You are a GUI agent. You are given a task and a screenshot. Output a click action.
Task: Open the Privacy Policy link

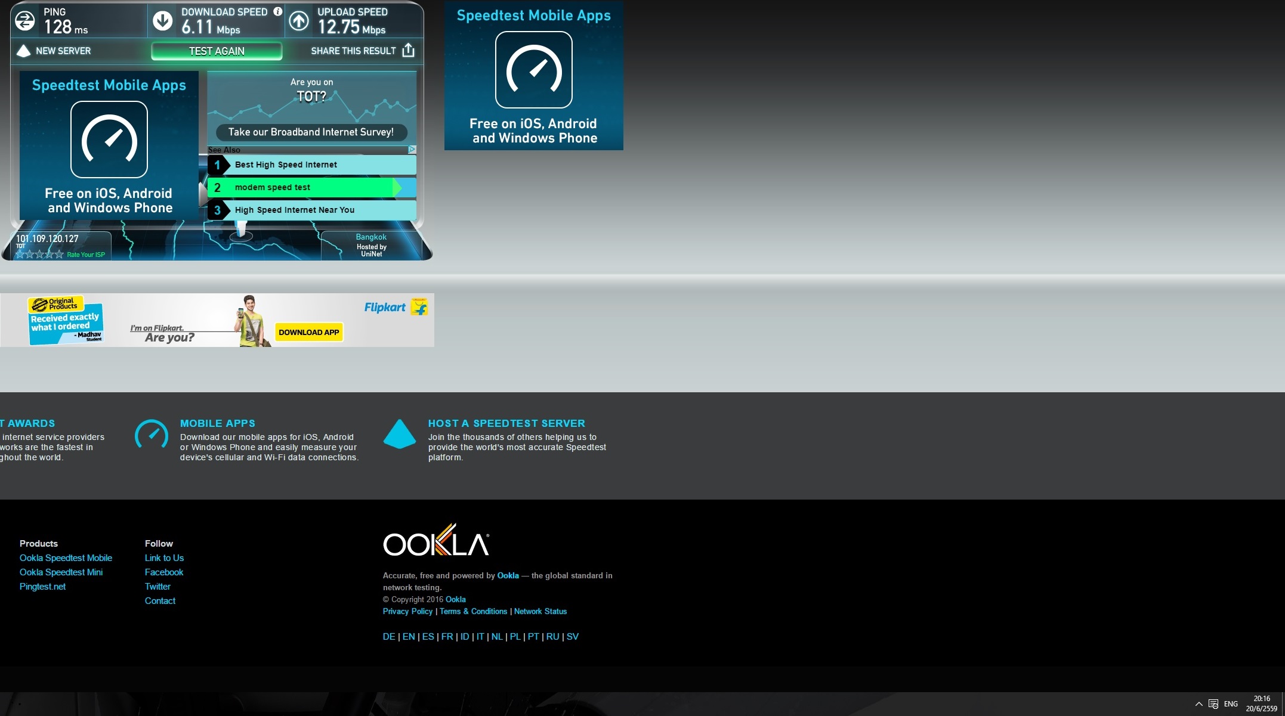point(407,612)
